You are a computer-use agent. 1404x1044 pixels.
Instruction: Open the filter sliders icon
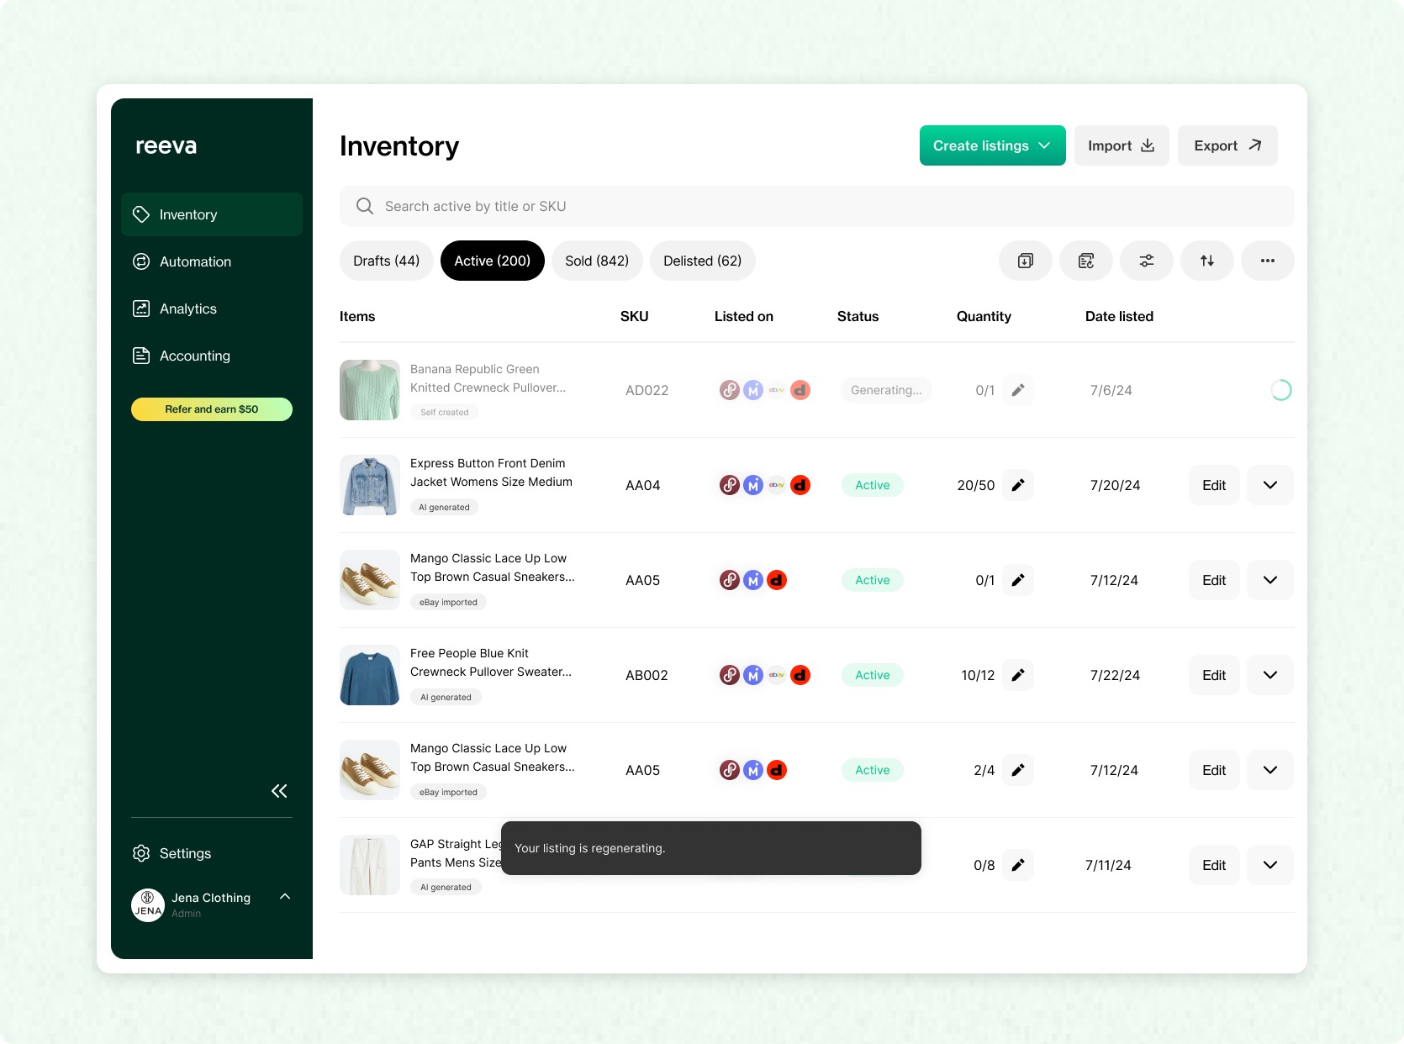pyautogui.click(x=1147, y=261)
